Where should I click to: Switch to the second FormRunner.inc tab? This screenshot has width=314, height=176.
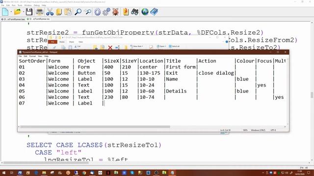click(38, 19)
